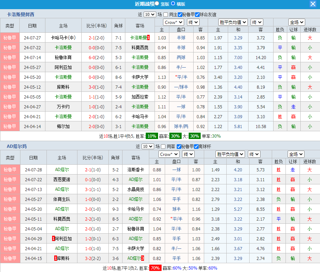Click red card badge beside 库斯科 on 24-04-15
Screen dimensions: 320x272
(x=56, y=258)
